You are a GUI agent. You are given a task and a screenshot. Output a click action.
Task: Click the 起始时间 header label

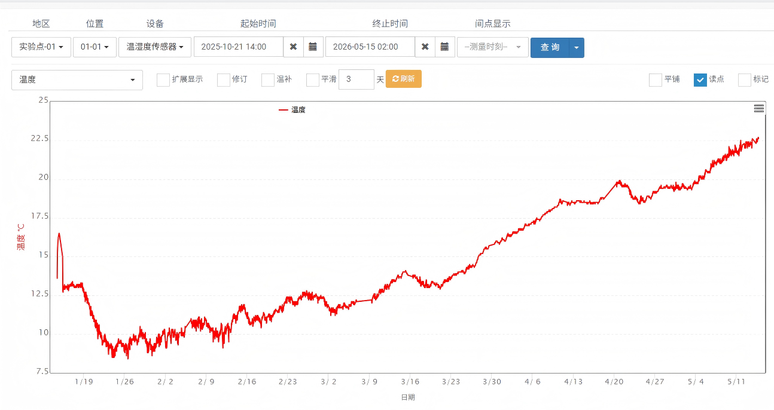[x=258, y=24]
